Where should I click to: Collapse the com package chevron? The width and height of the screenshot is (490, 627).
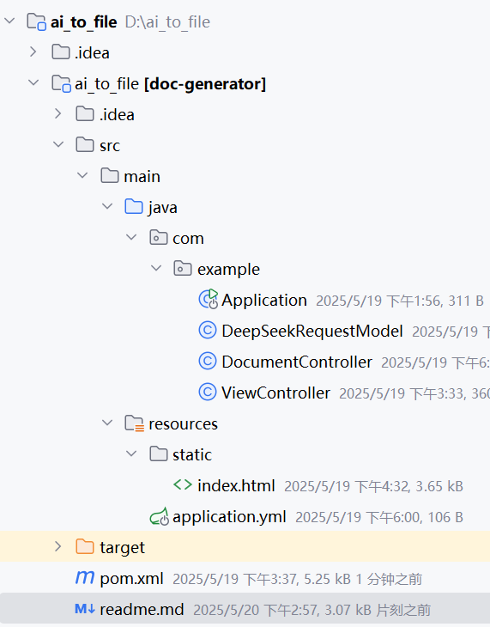[131, 238]
